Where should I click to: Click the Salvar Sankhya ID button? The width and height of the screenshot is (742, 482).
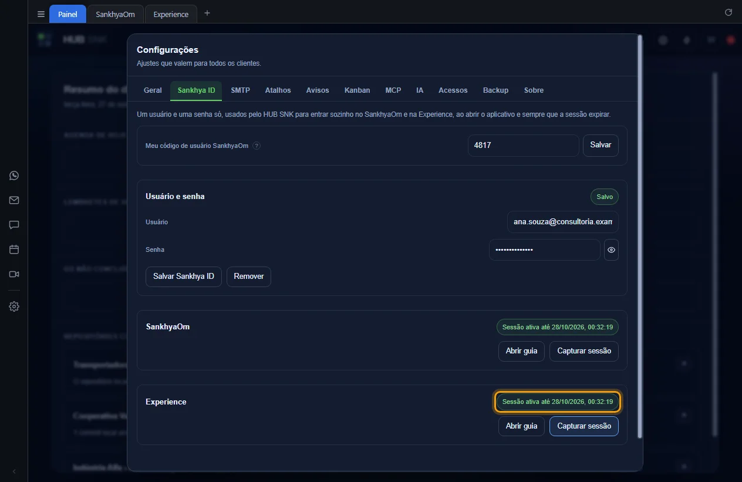pyautogui.click(x=184, y=276)
